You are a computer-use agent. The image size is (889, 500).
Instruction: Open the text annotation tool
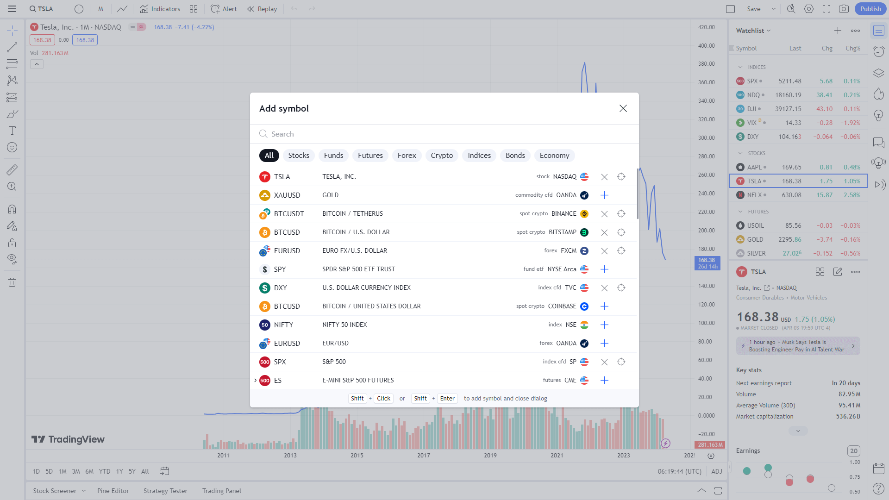[12, 131]
